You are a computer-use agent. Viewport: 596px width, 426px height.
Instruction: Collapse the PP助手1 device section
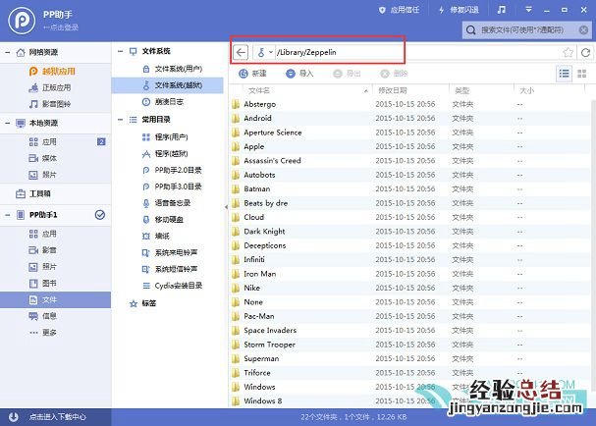click(x=8, y=215)
